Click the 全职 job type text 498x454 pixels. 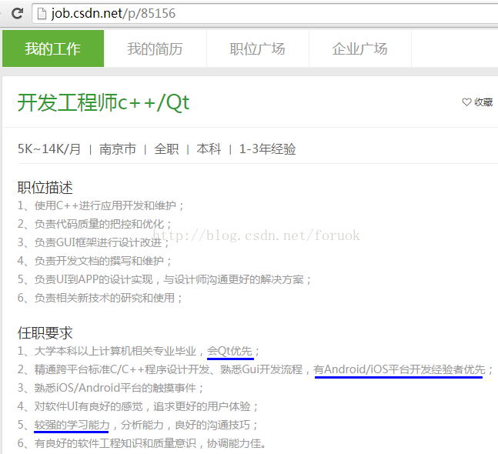(x=166, y=149)
